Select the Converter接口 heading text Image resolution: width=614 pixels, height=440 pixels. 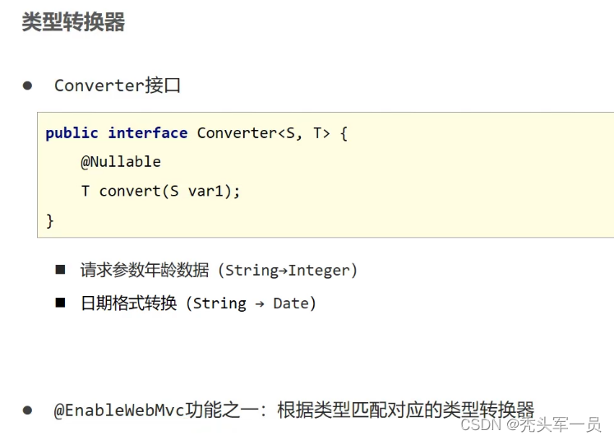pos(117,86)
